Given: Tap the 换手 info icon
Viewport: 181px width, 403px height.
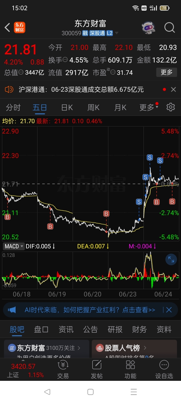Looking at the screenshot, I should [65, 60].
